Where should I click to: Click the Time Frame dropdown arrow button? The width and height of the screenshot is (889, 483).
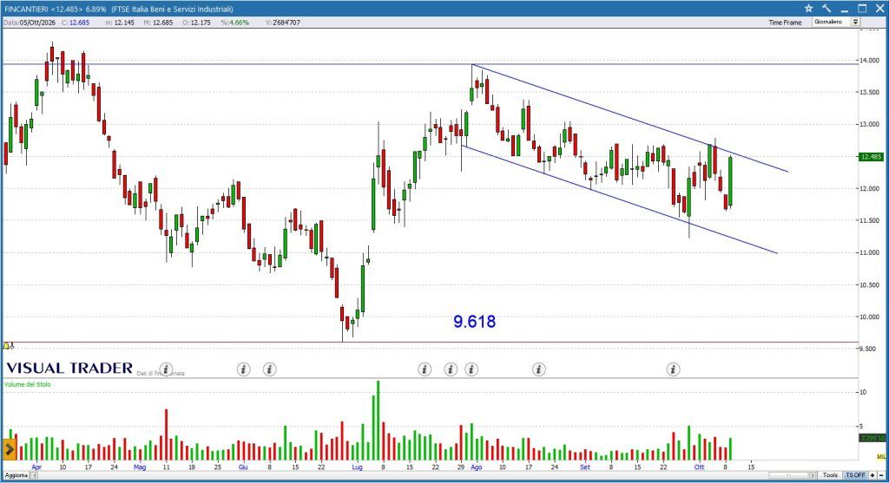point(855,22)
